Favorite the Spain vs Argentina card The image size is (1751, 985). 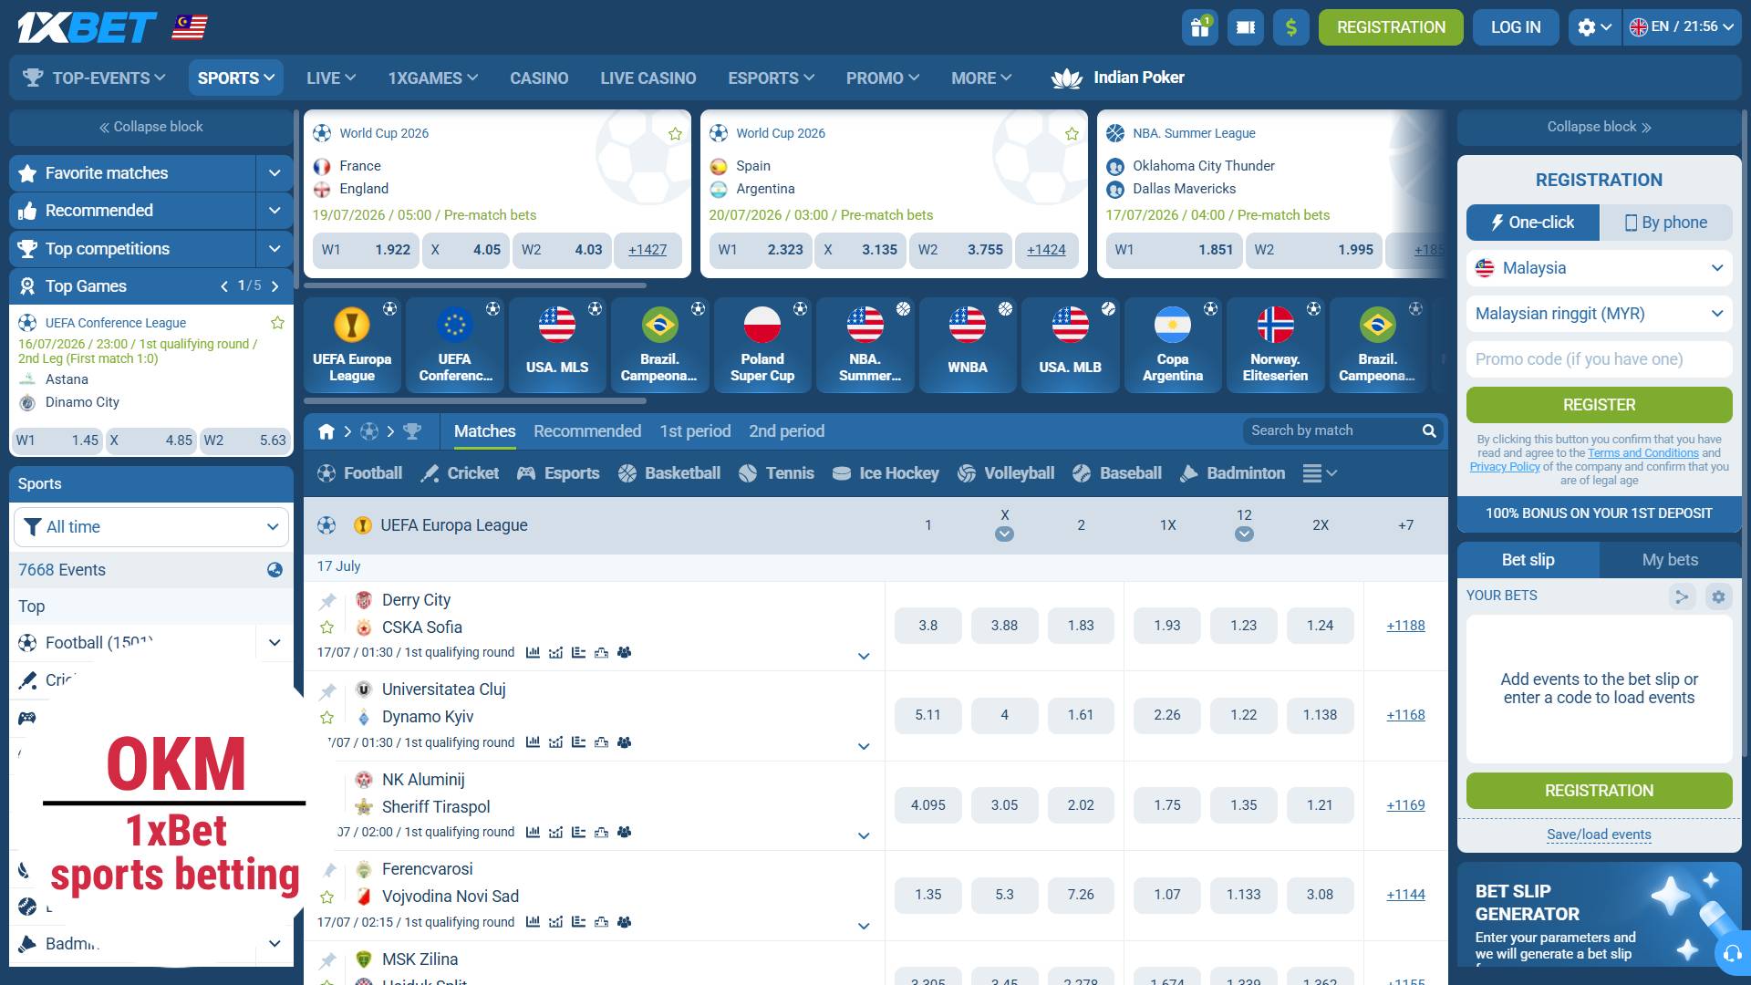click(1072, 134)
